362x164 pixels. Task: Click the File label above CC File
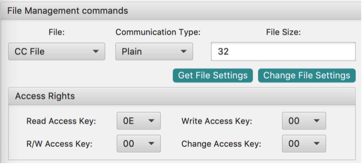tap(57, 32)
